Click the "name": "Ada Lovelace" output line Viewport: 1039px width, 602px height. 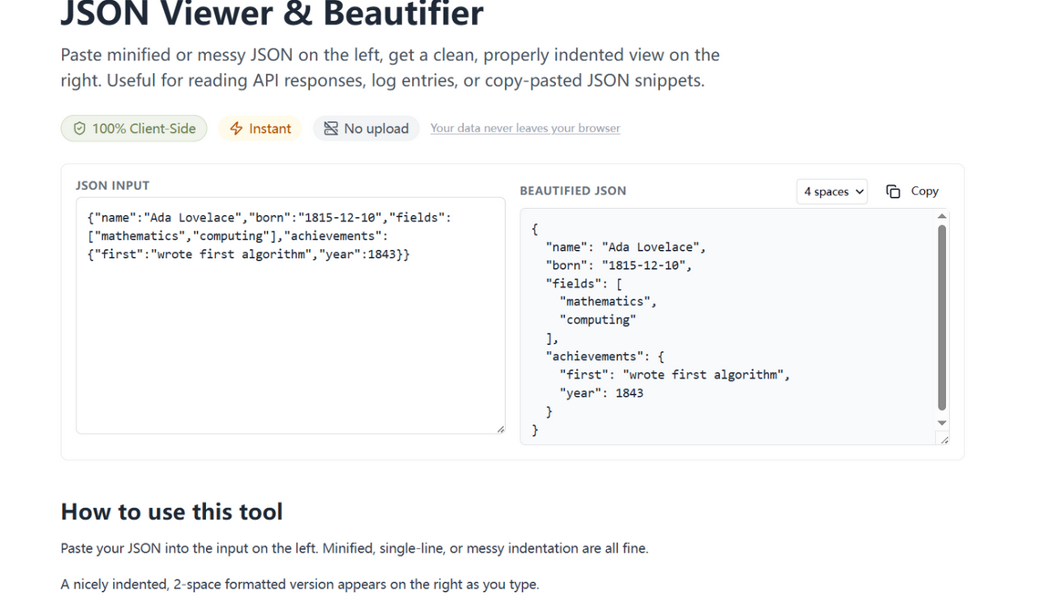[x=625, y=247]
